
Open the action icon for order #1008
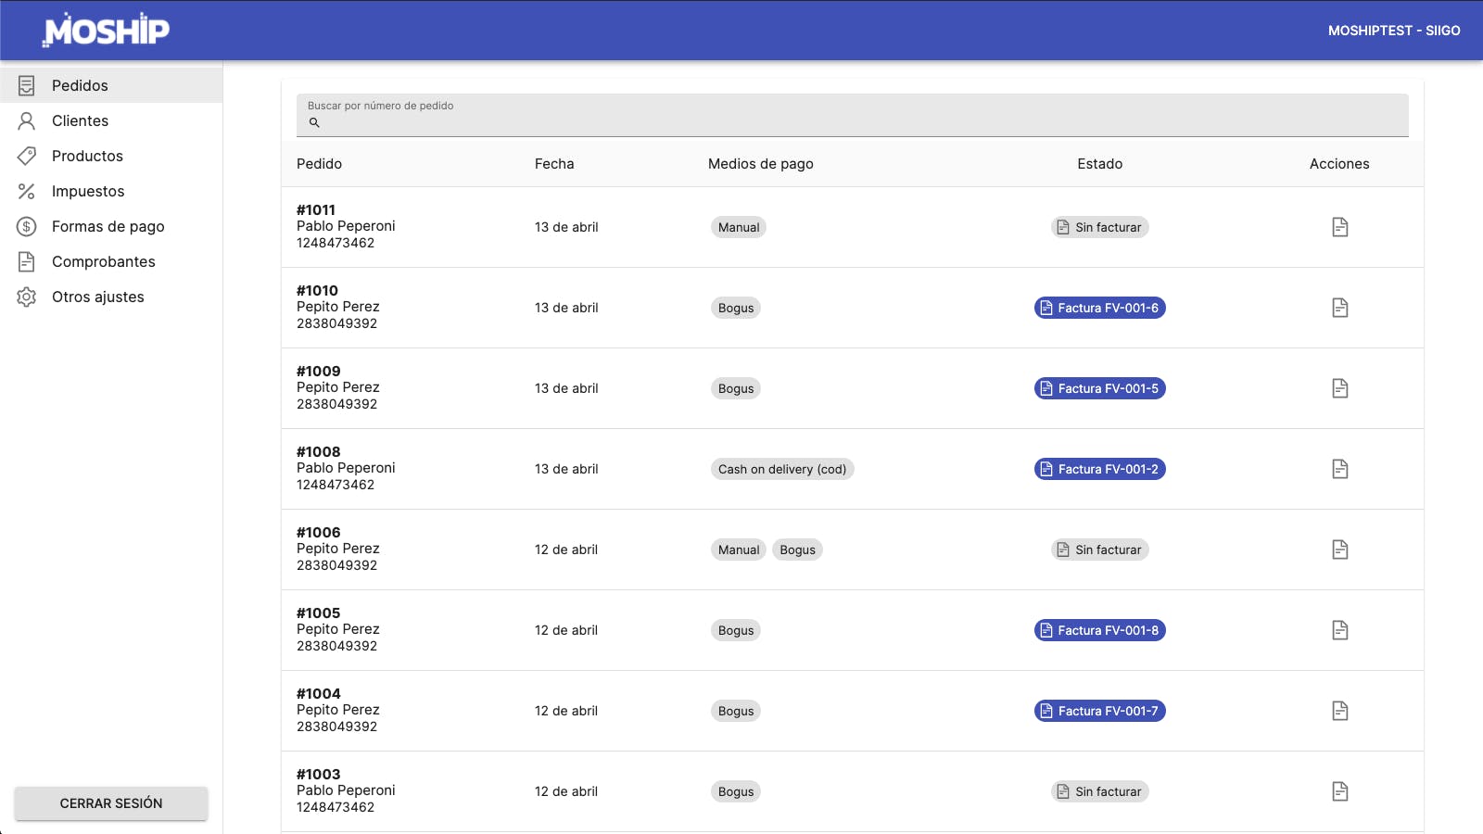pyautogui.click(x=1339, y=469)
